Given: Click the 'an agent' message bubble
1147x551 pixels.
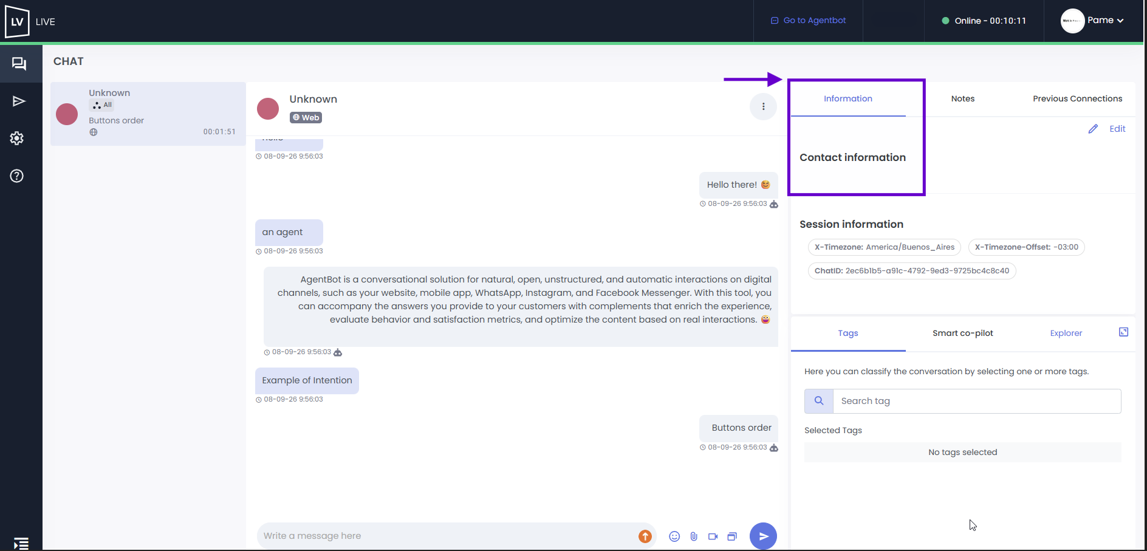Looking at the screenshot, I should tap(289, 233).
